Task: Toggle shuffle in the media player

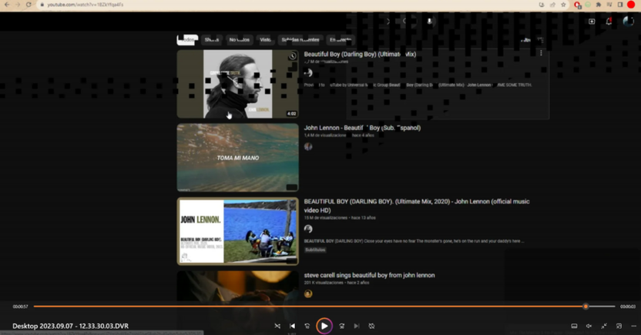Action: pyautogui.click(x=277, y=326)
